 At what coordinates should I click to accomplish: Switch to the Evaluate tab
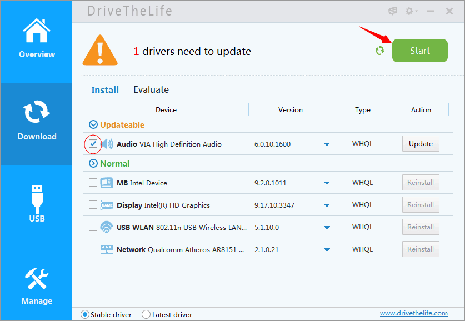(151, 90)
